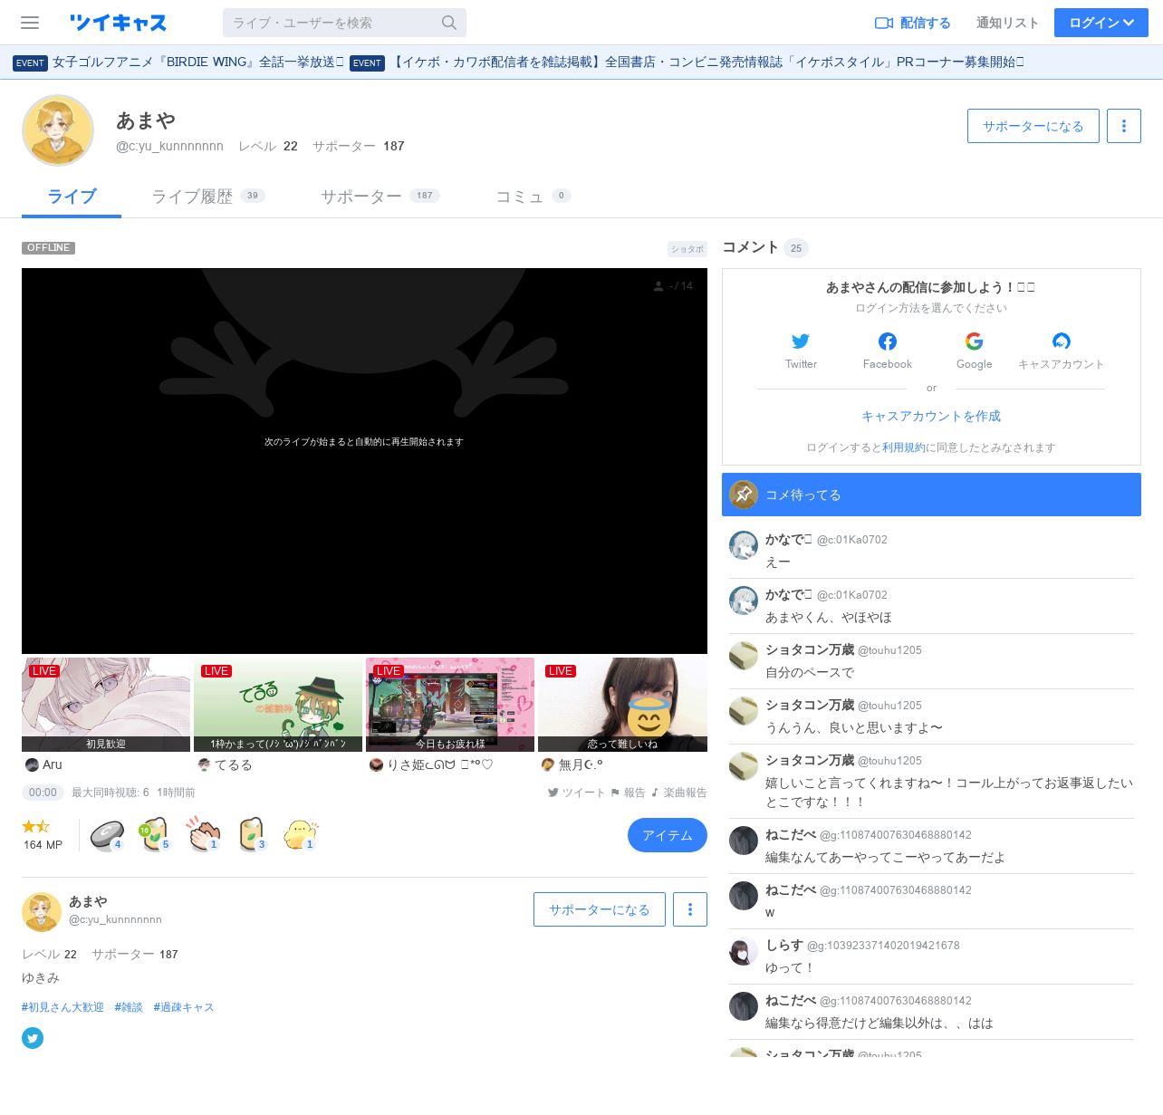
Task: Open the Twitter profile link icon below the hashtags
Action: pyautogui.click(x=33, y=1038)
